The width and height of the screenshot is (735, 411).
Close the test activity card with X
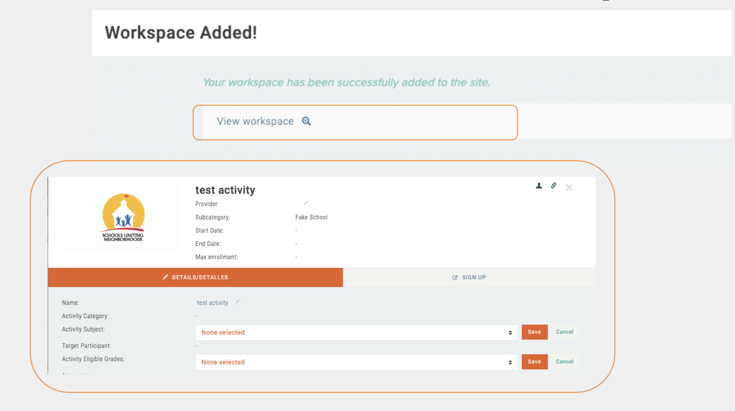[x=569, y=187]
